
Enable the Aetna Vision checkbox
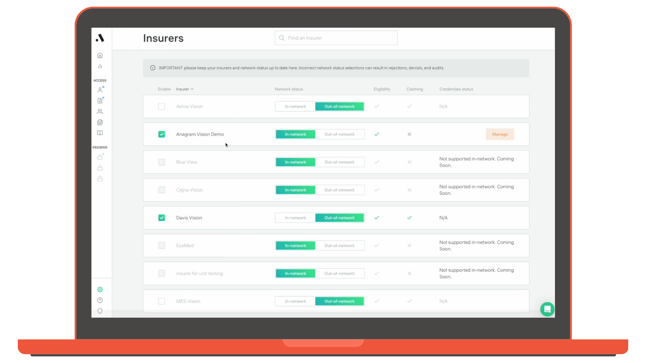tap(161, 107)
